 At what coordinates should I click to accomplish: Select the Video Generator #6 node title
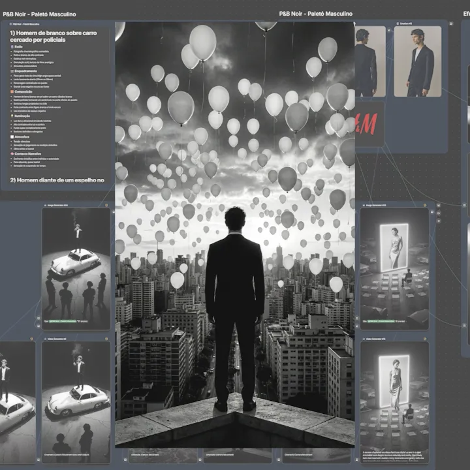click(57, 339)
